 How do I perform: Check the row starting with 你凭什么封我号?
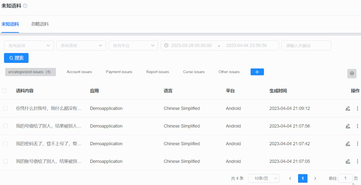coord(5,108)
